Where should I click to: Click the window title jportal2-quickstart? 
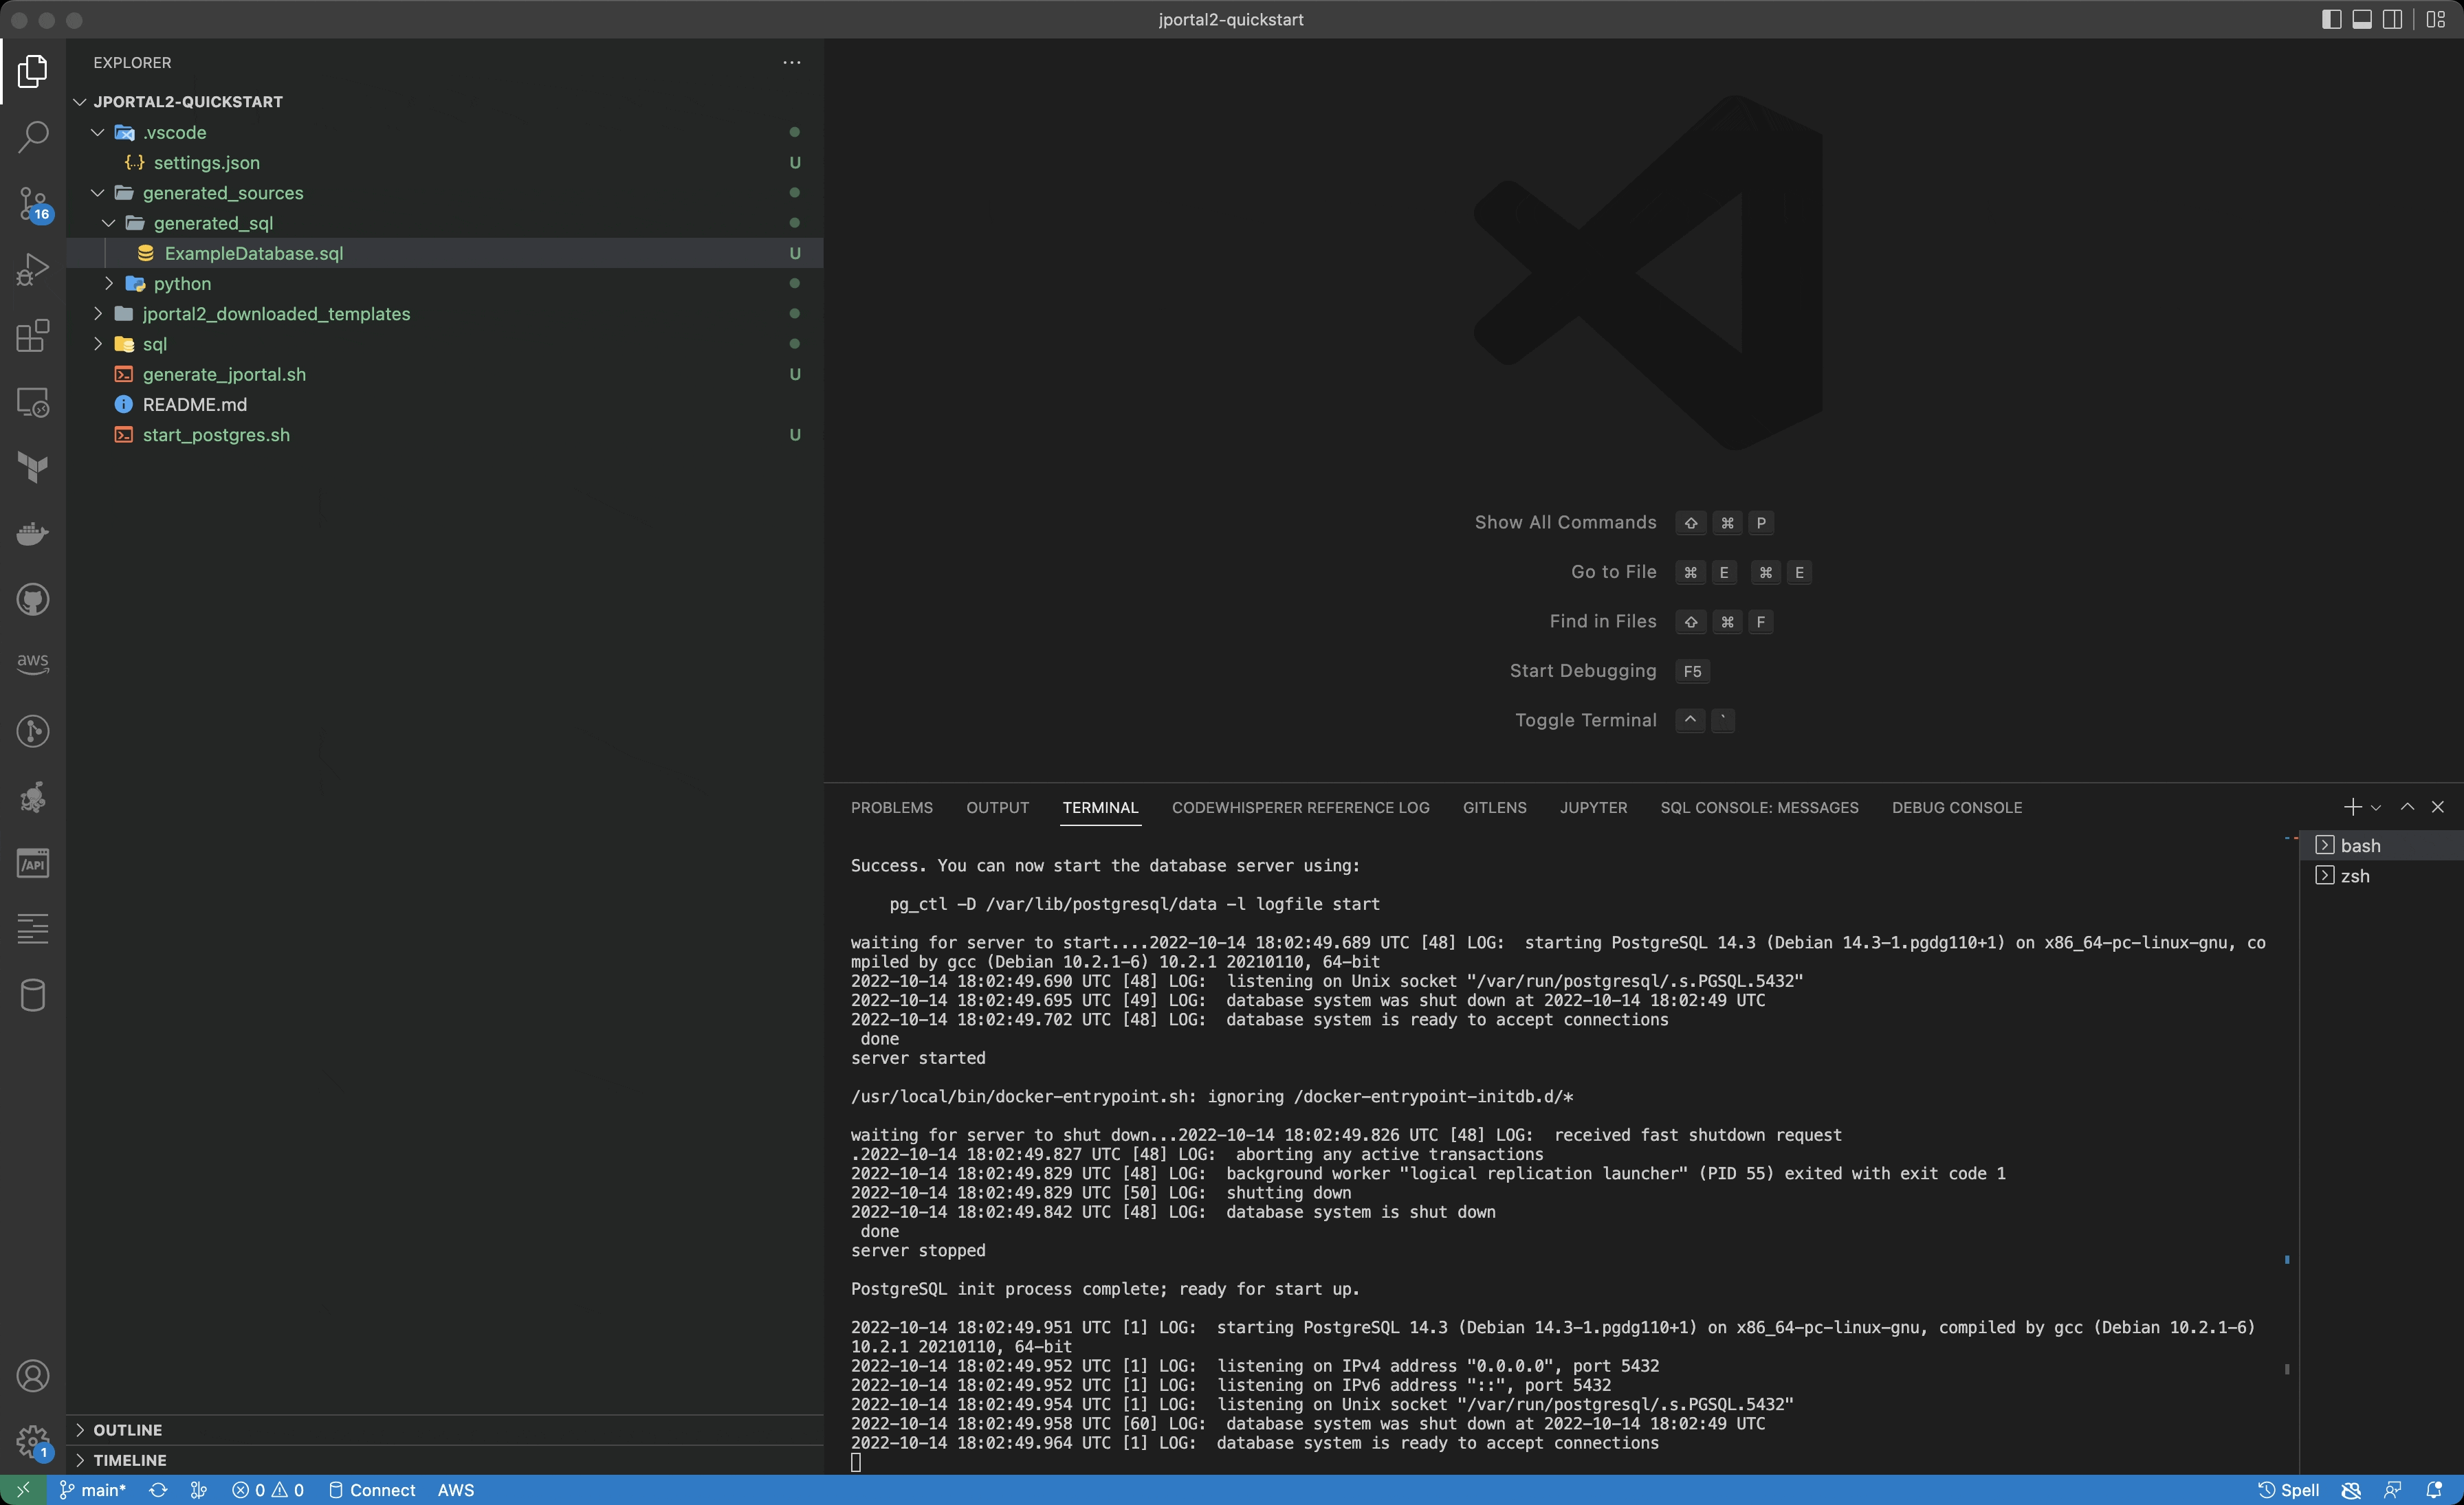pos(1231,19)
